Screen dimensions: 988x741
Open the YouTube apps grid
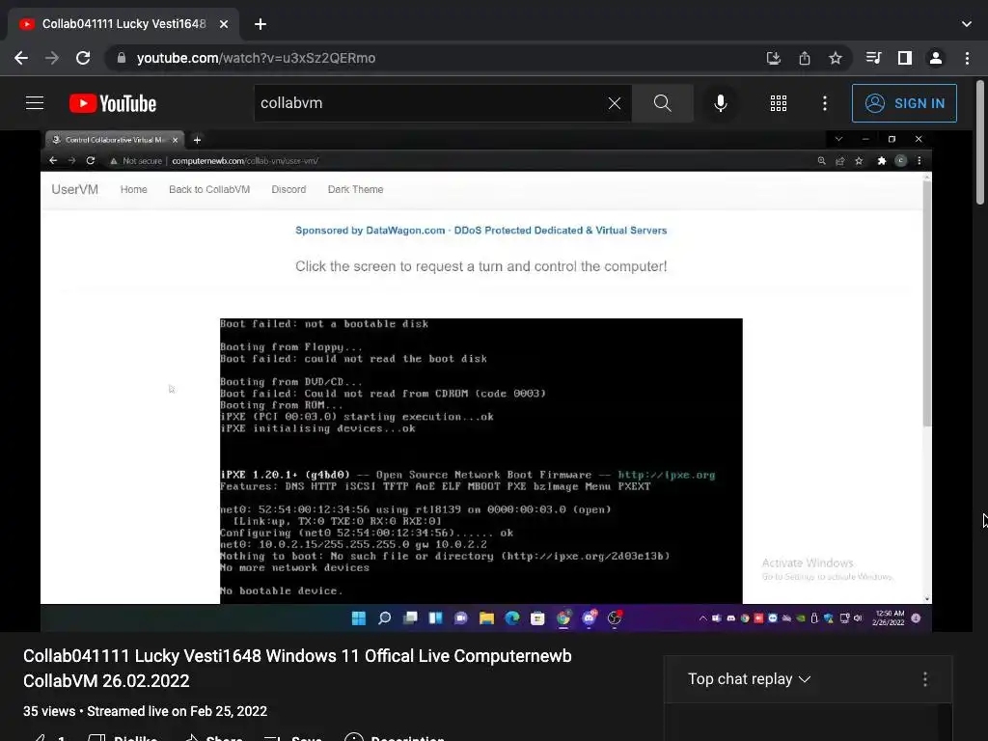[779, 103]
